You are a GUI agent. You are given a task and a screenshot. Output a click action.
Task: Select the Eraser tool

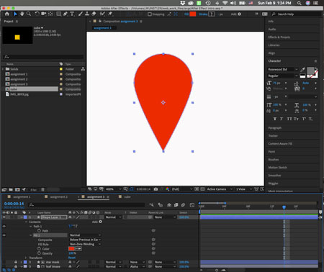tap(94, 14)
